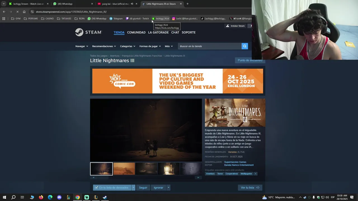Open the weather widget showing 10°C

point(278,197)
